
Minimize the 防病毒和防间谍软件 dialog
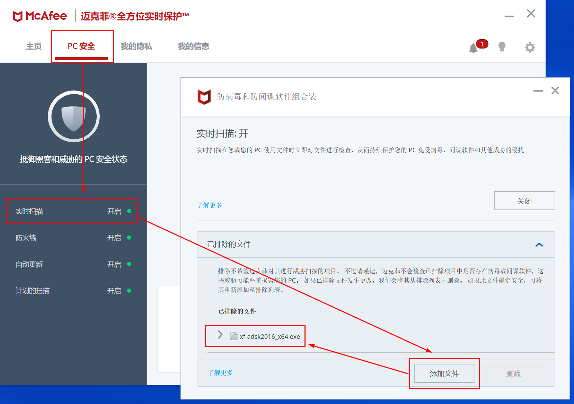click(x=538, y=91)
